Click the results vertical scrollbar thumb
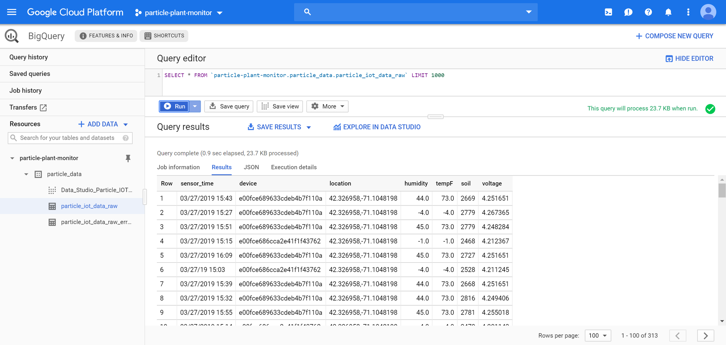726x345 pixels. [722, 191]
